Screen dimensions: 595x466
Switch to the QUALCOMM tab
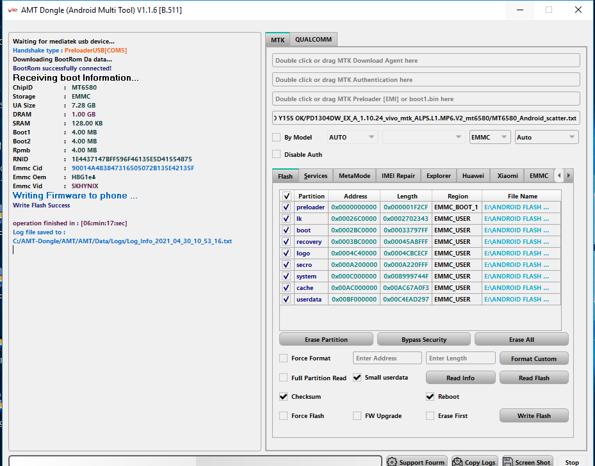point(313,40)
